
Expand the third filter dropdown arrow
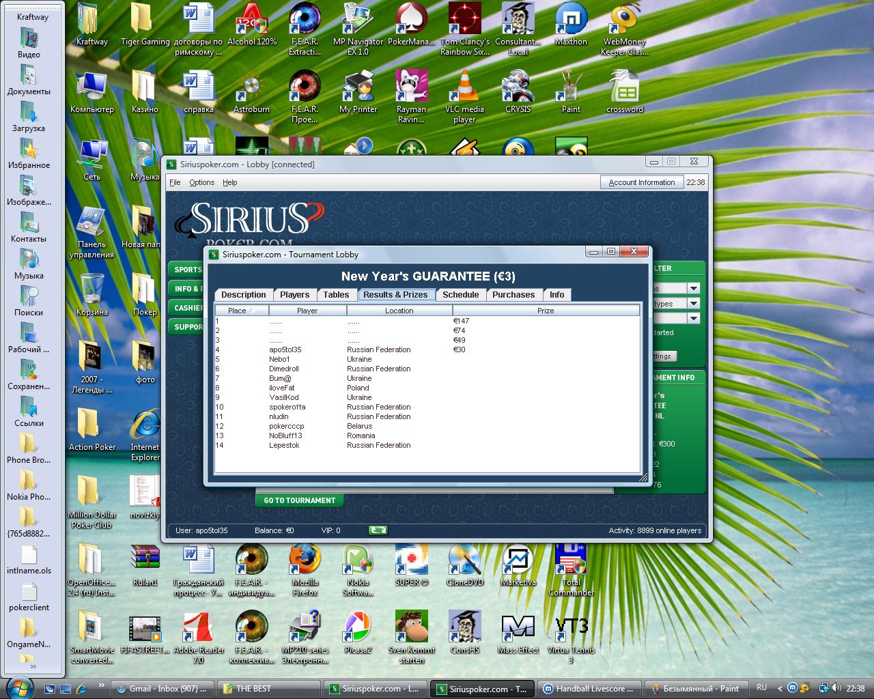click(x=693, y=319)
